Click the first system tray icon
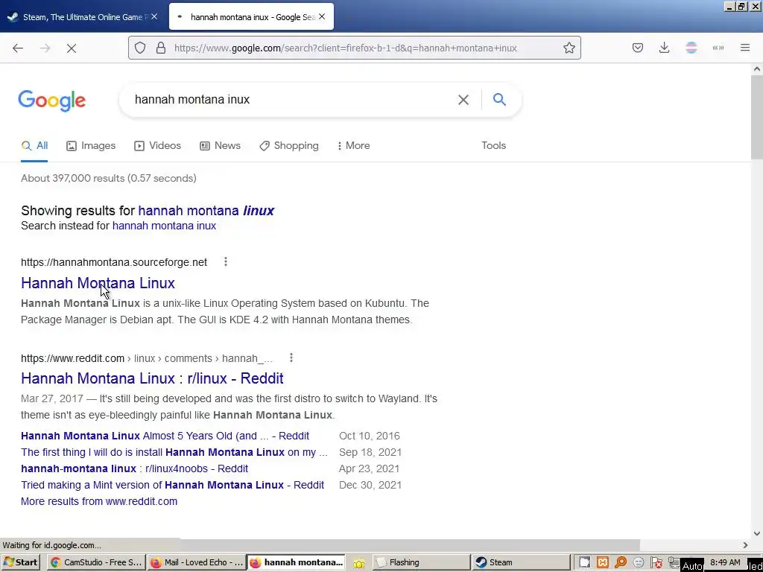 [584, 563]
